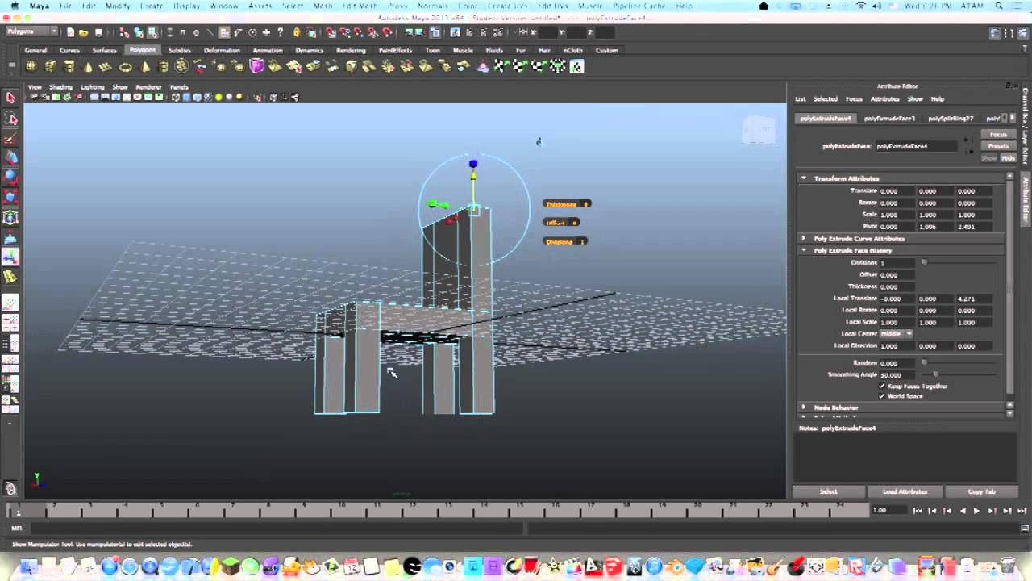
Task: Click the polyExtrudeFace name input field
Action: tap(915, 146)
